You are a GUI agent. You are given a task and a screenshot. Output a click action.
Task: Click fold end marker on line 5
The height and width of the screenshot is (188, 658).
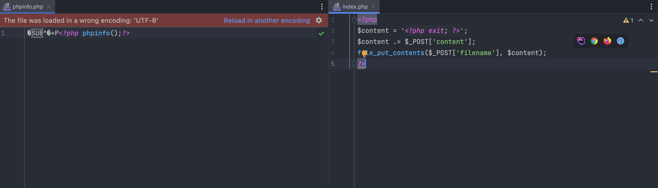click(354, 64)
